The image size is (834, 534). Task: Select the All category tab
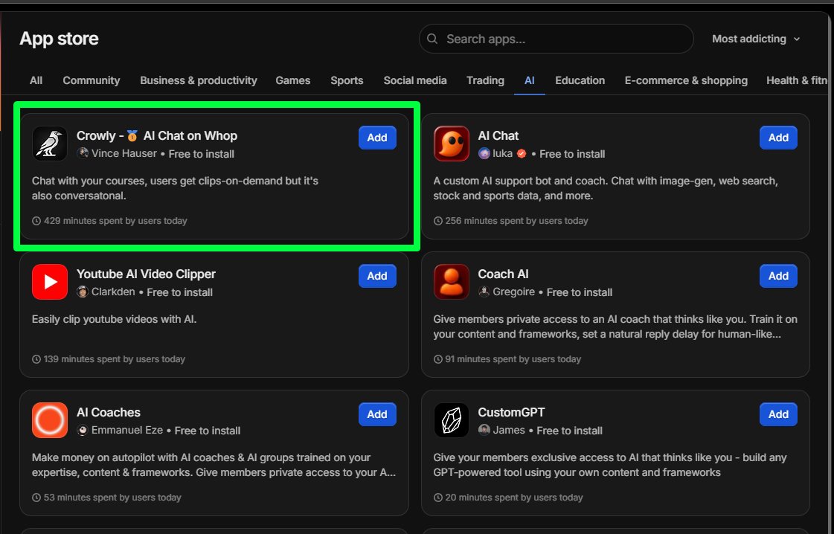coord(36,80)
